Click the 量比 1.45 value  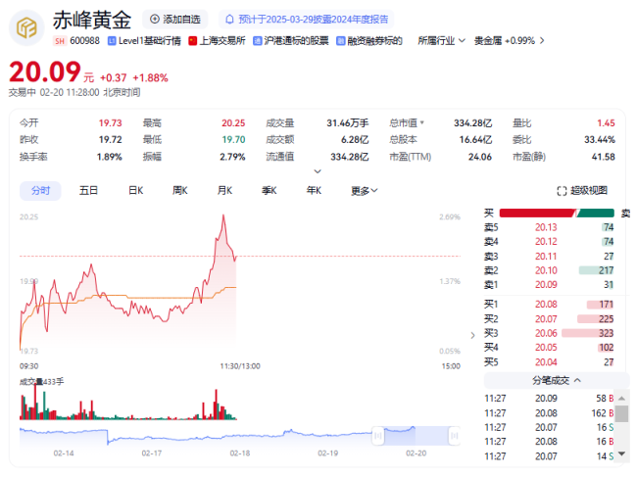tap(606, 123)
